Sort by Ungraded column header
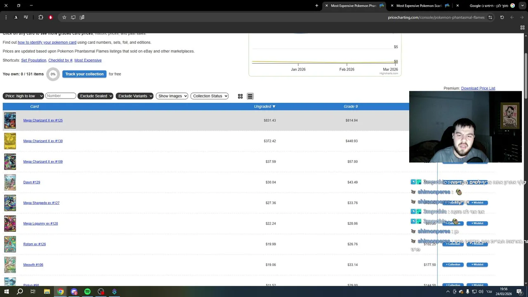 click(264, 106)
